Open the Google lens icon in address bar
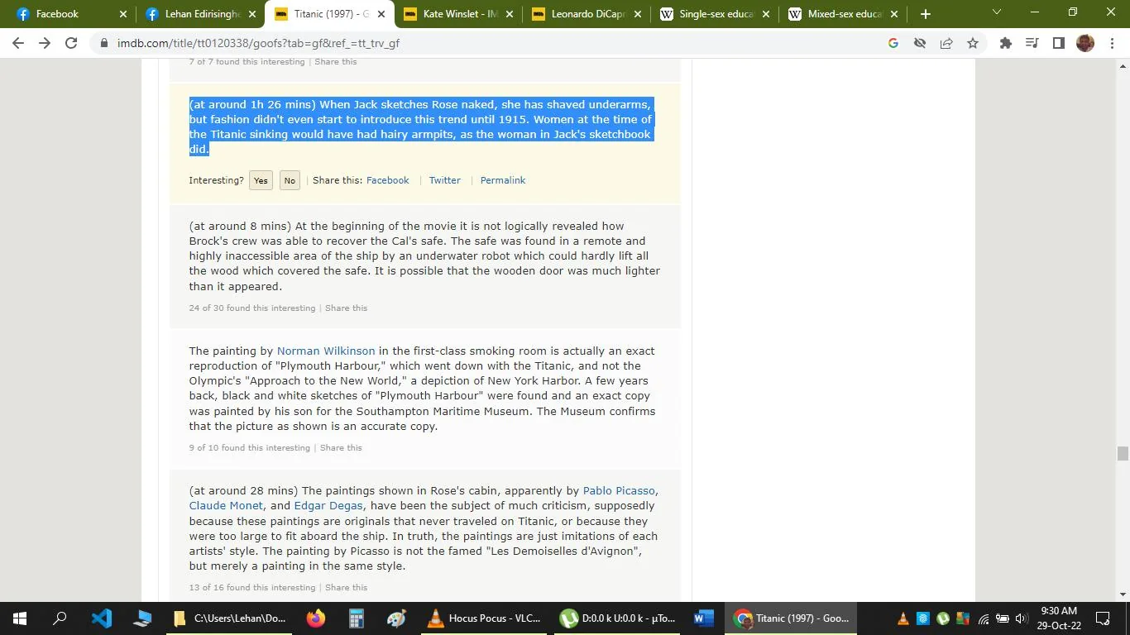1130x635 pixels. click(x=893, y=44)
